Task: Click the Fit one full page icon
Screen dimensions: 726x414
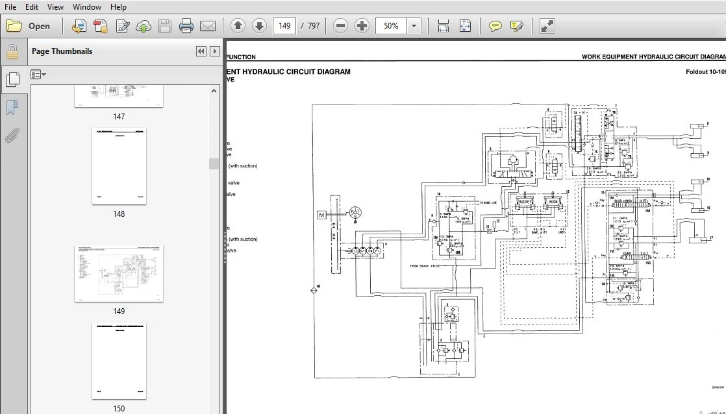Action: coord(465,26)
